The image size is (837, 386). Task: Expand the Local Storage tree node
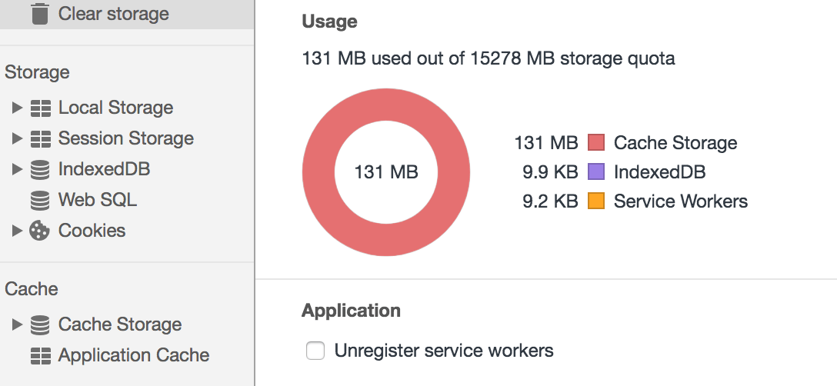tap(18, 108)
